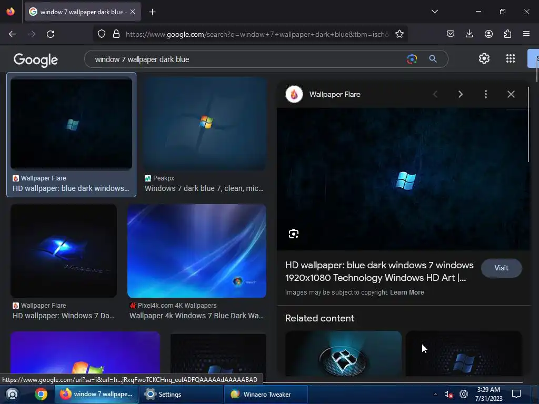Open HD wallpaper: Windows 7 Da... caption
This screenshot has width=539, height=404.
(63, 316)
